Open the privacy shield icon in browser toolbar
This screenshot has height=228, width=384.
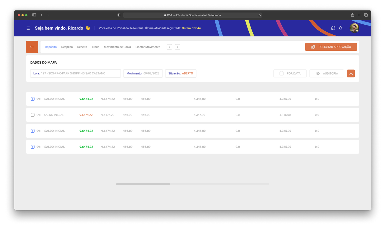pyautogui.click(x=119, y=15)
